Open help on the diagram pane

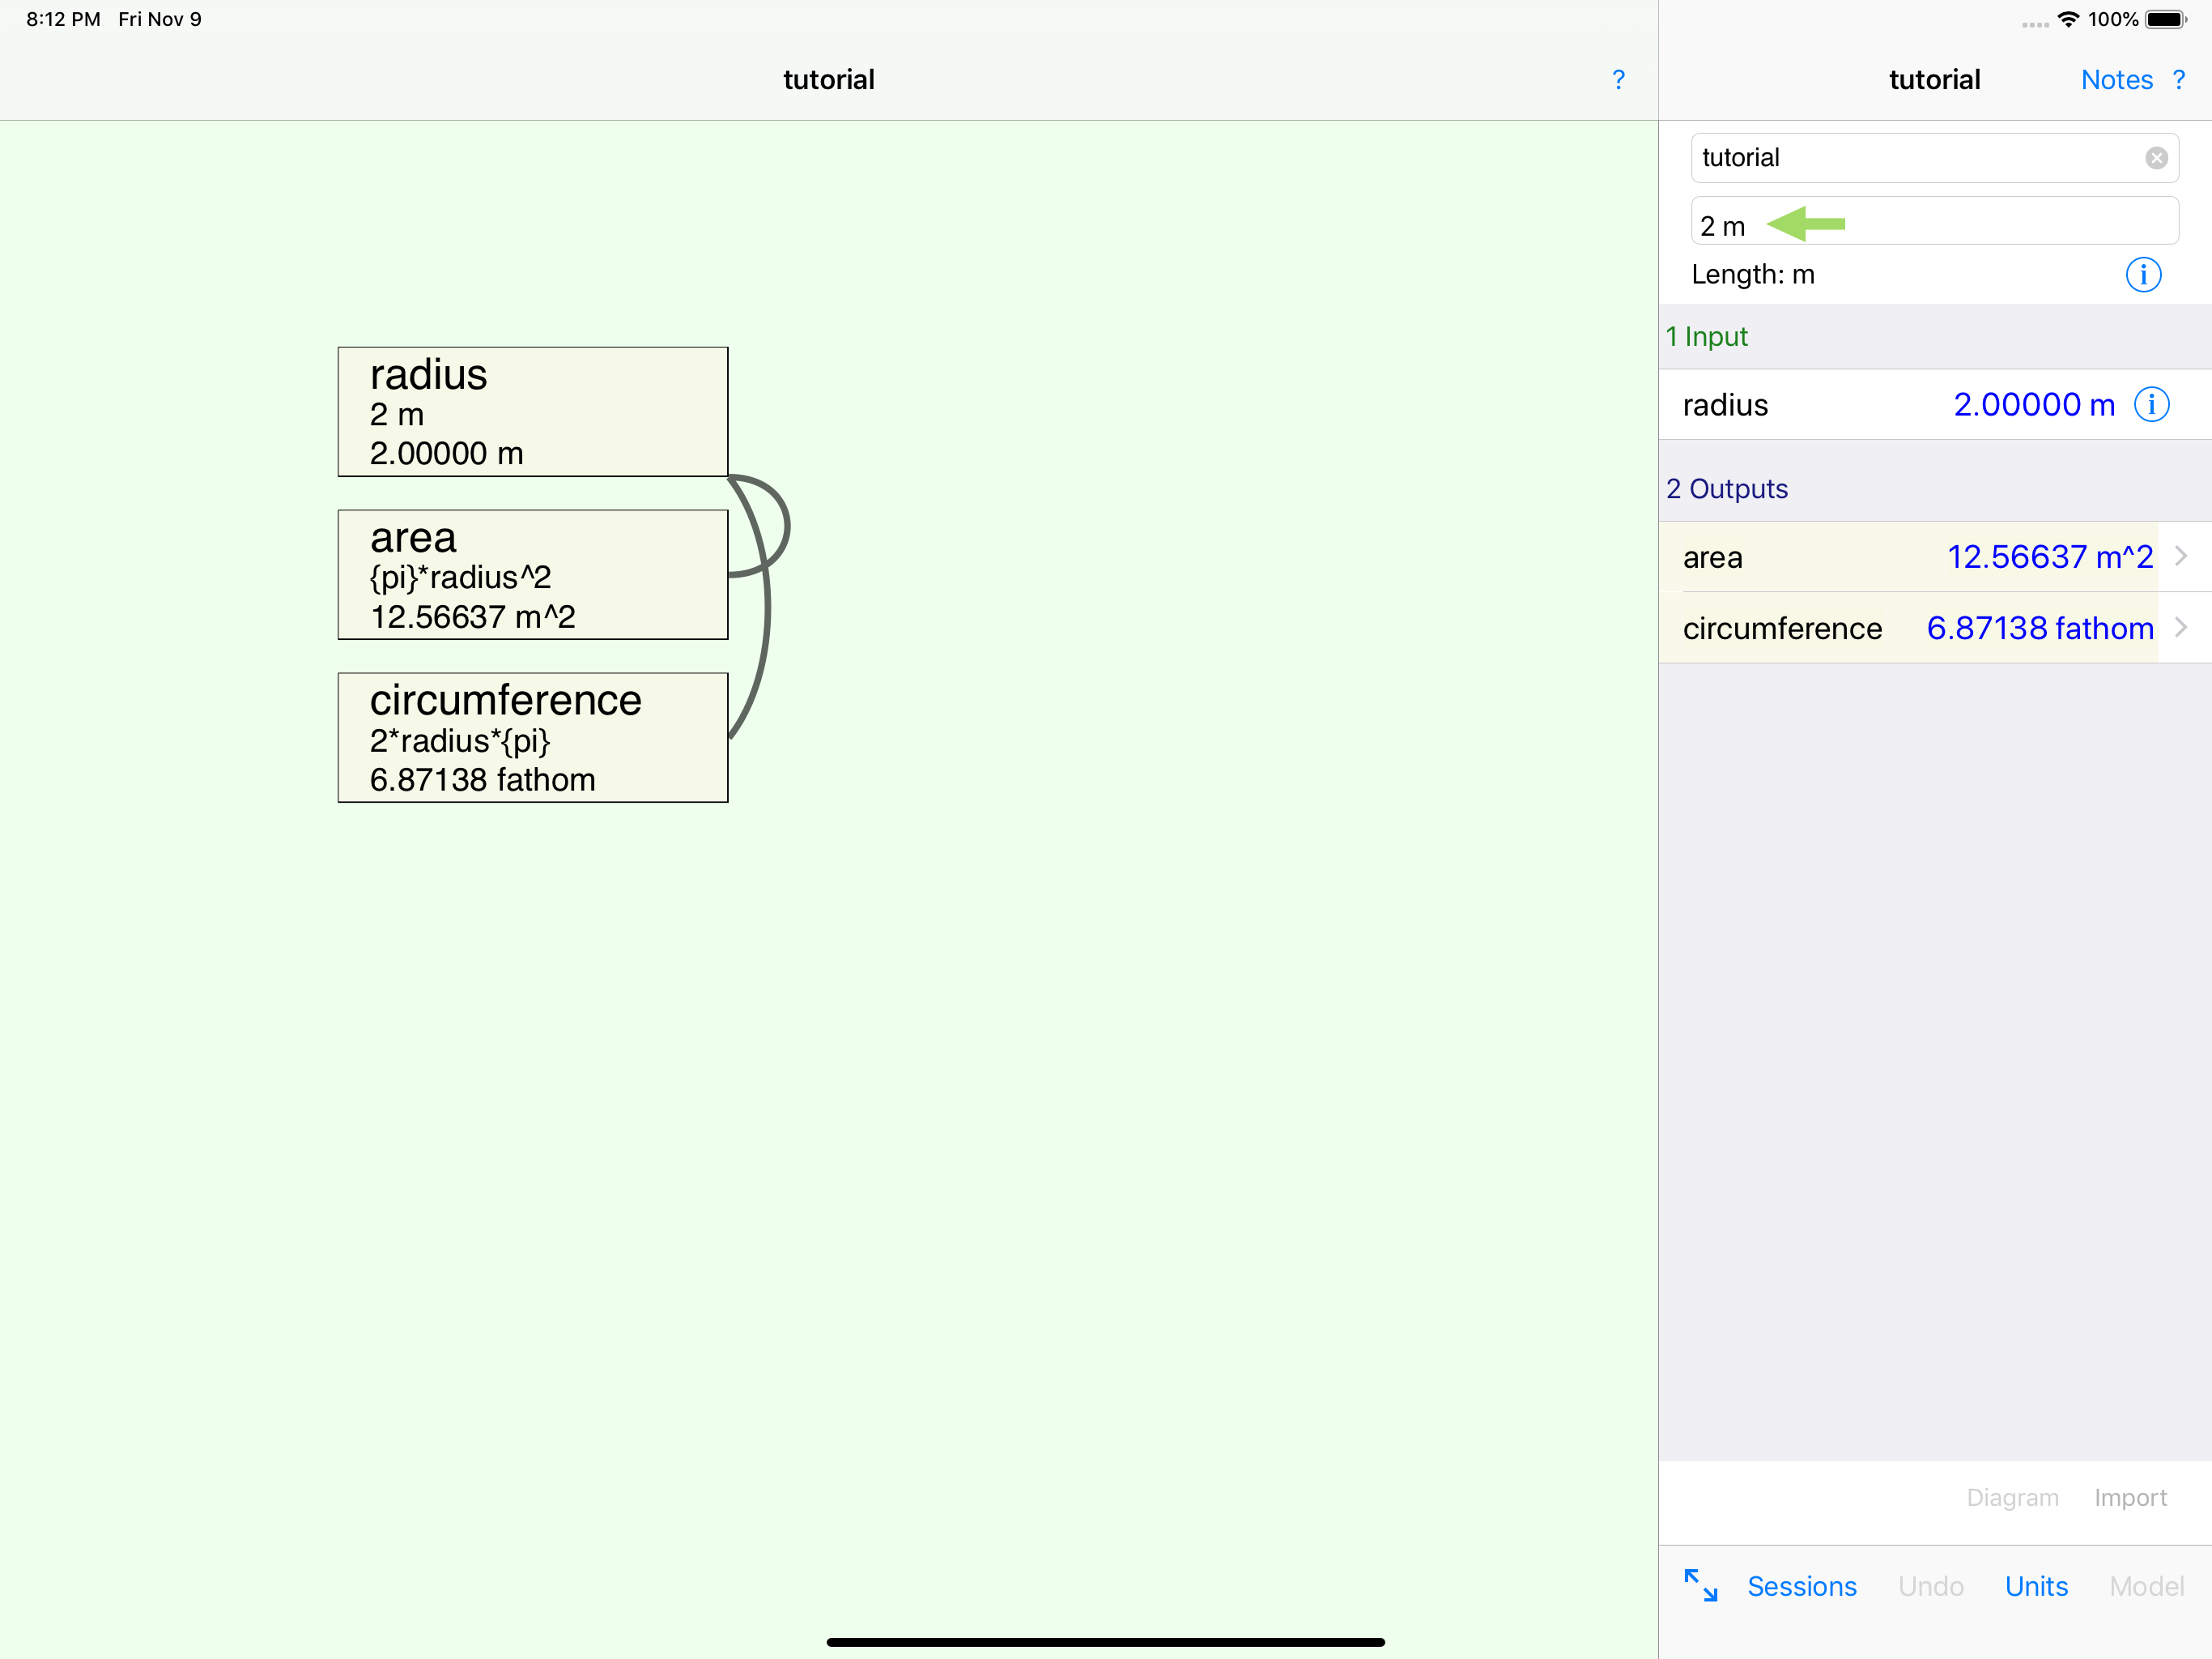point(1618,80)
